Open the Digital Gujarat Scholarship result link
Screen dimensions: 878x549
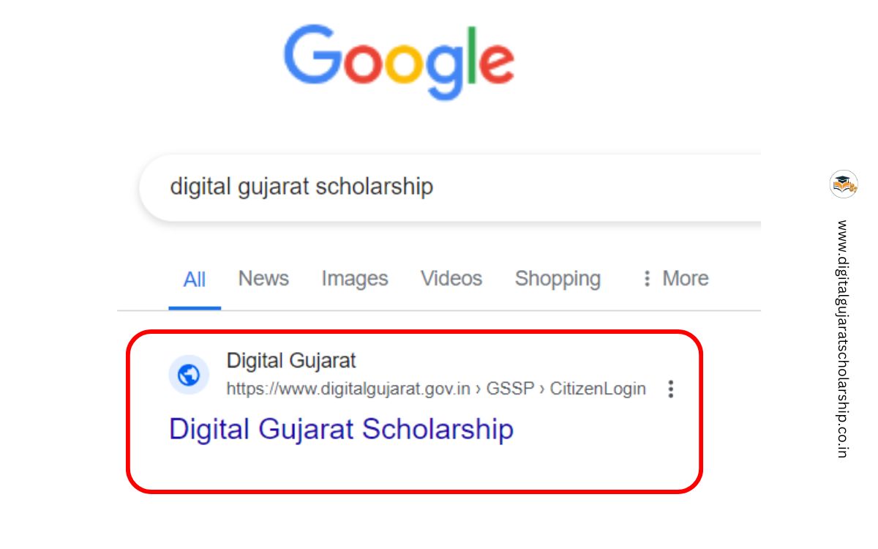pyautogui.click(x=339, y=429)
